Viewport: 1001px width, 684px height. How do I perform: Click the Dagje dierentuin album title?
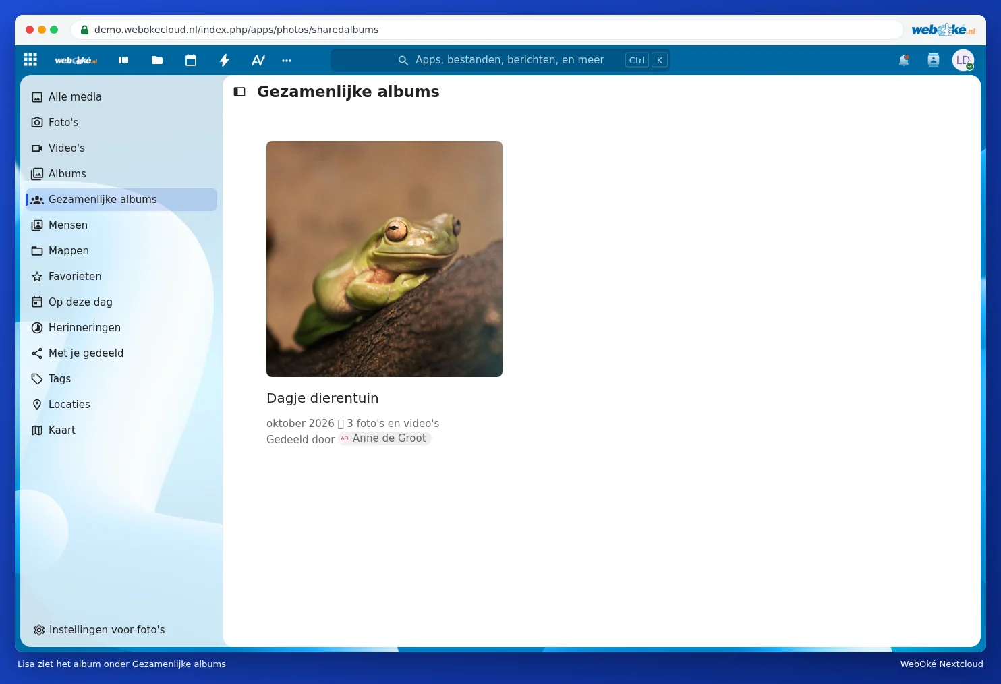322,398
